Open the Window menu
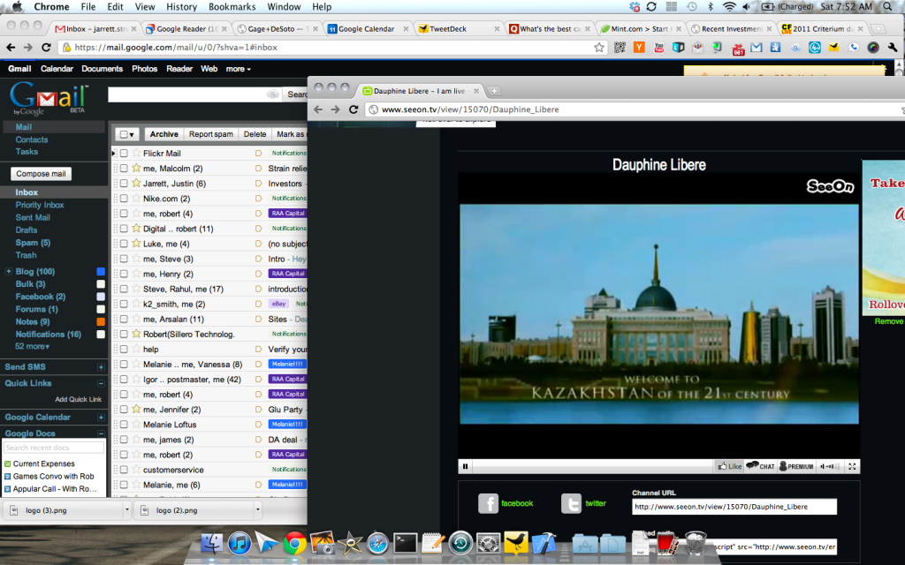This screenshot has width=905, height=565. click(284, 7)
